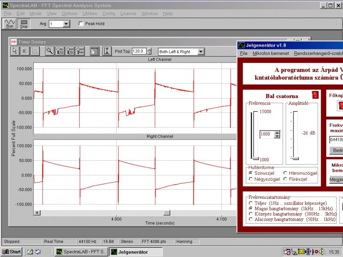343x257 pixels.
Task: Open the Rendszerhangerő menu in Jelgenerátor
Action: 318,53
